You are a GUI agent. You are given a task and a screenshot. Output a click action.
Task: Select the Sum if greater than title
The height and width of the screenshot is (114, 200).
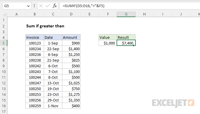point(45,26)
